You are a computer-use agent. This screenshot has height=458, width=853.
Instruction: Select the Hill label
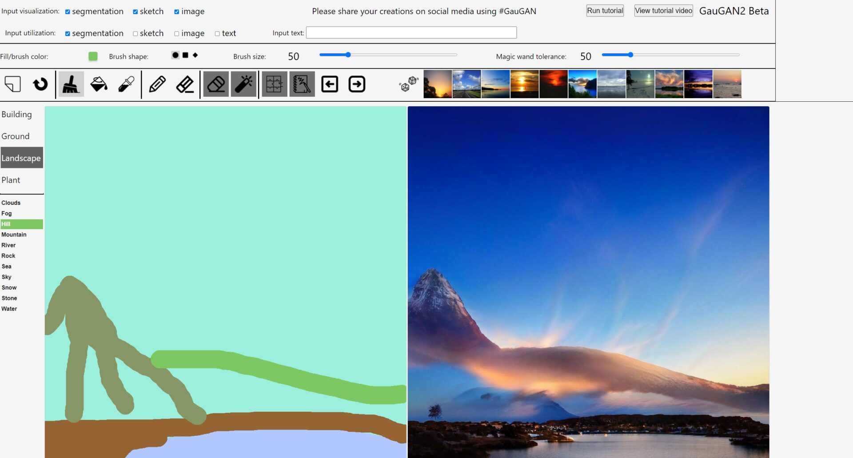(x=22, y=224)
